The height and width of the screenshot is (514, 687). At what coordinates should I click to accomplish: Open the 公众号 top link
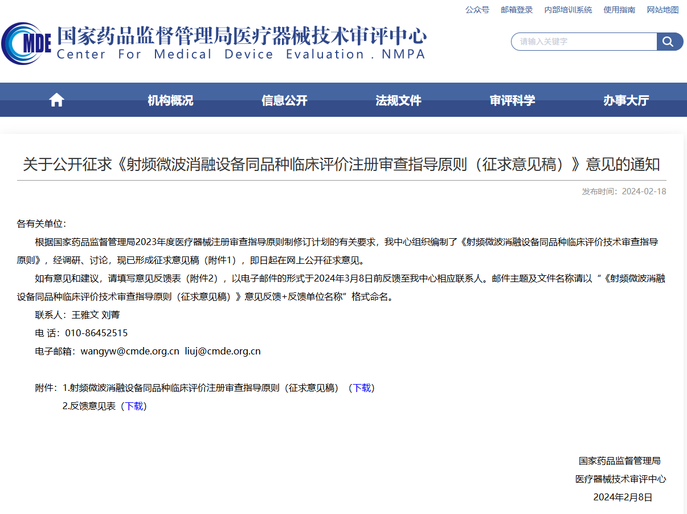tap(477, 10)
